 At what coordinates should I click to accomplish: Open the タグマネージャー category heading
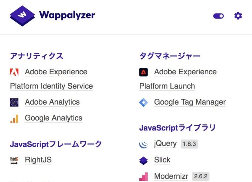170,56
